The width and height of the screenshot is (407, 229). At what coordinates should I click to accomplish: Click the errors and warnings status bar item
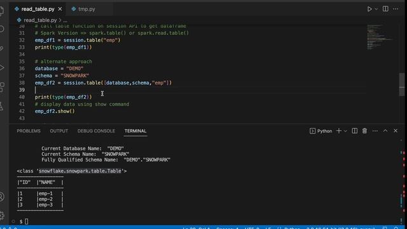(9, 228)
